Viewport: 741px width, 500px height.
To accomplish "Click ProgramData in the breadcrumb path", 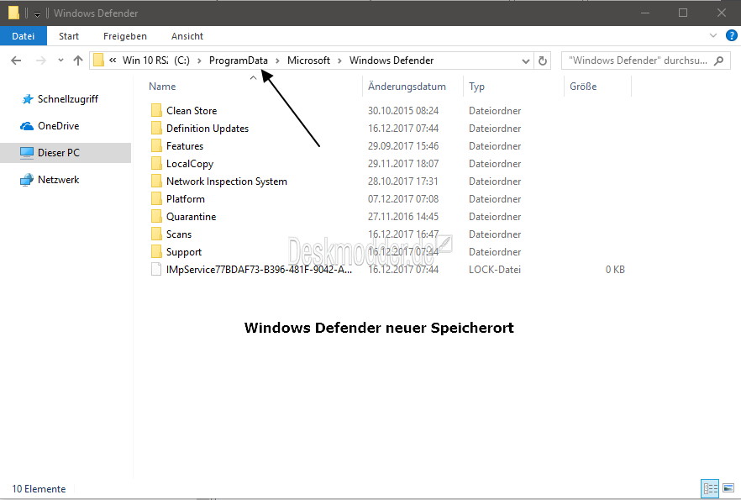I will (238, 61).
